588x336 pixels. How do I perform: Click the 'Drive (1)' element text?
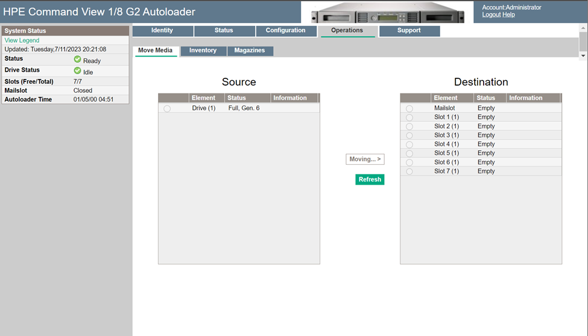pos(204,108)
